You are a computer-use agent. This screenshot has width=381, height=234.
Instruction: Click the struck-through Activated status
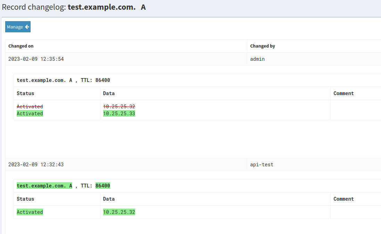coord(30,106)
